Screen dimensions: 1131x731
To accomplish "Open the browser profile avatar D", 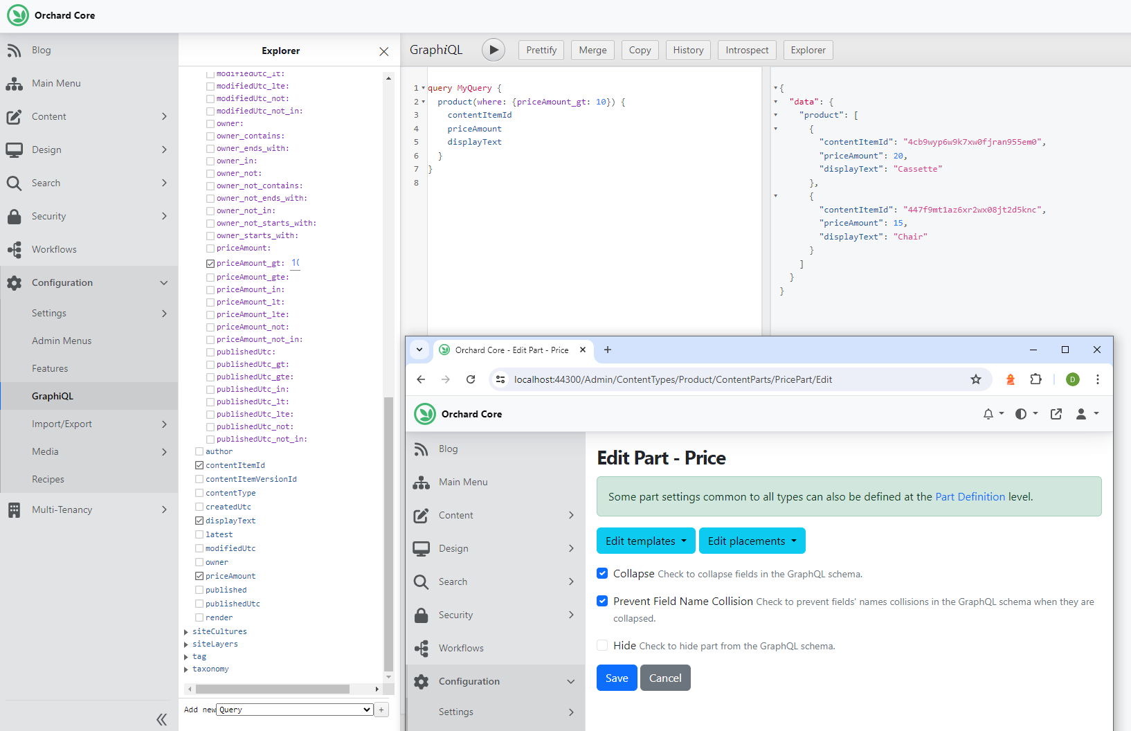I will pos(1073,379).
